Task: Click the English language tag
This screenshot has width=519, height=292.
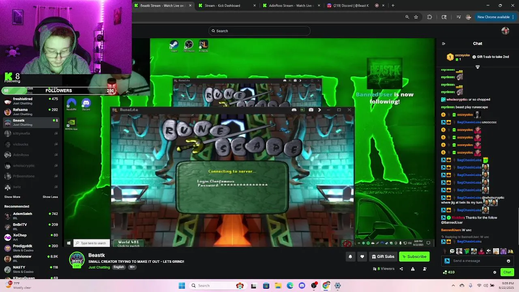Action: 119,267
